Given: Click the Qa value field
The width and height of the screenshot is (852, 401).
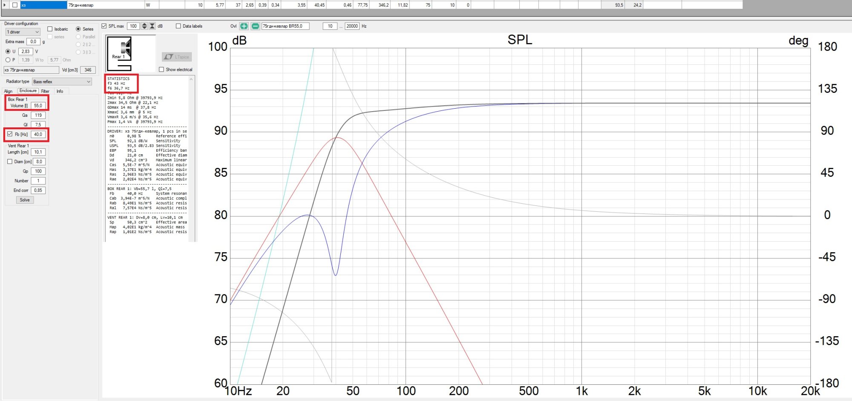Looking at the screenshot, I should click(x=38, y=115).
